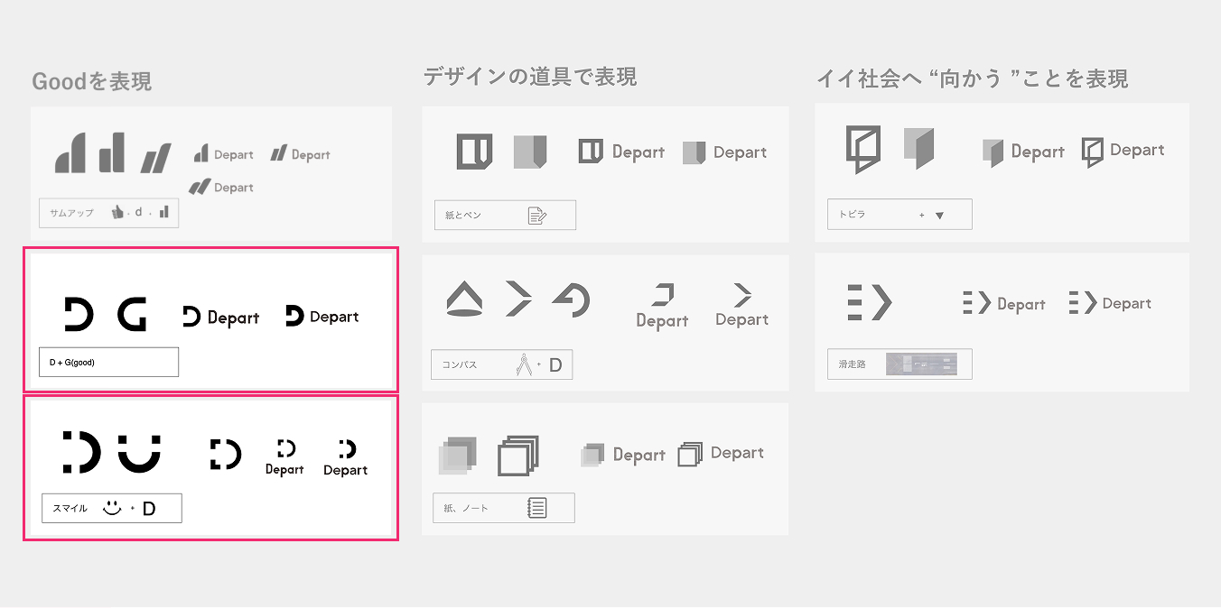
Task: Click smiley face icon in スマイル label
Action: point(112,508)
